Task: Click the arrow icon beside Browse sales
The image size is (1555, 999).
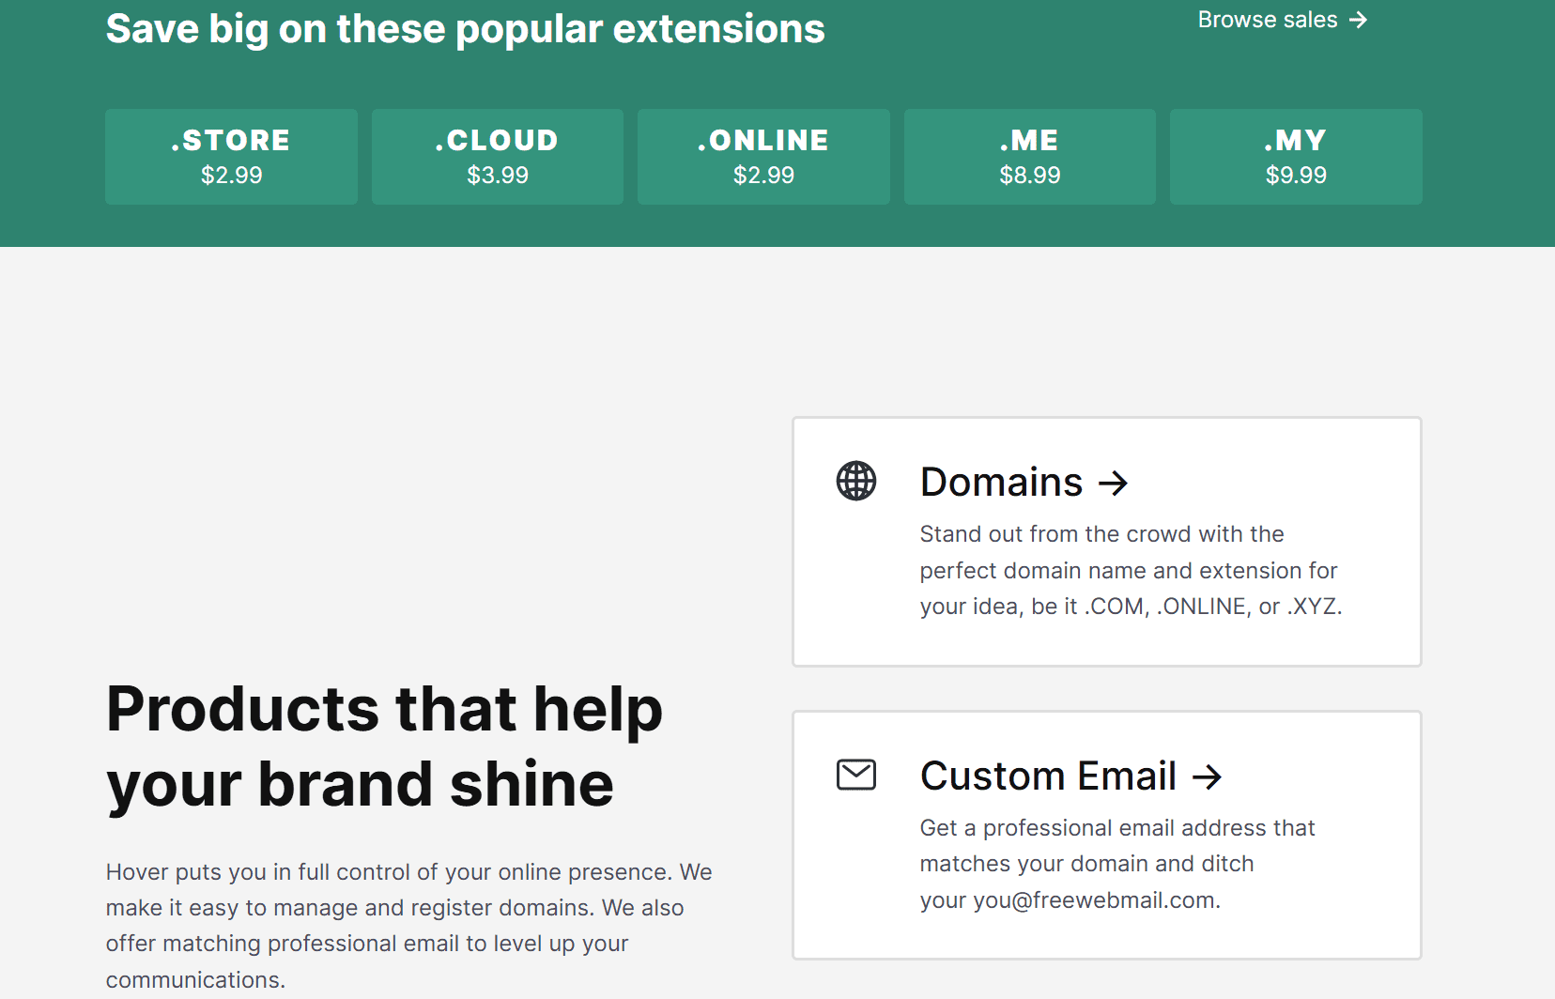Action: pyautogui.click(x=1358, y=20)
